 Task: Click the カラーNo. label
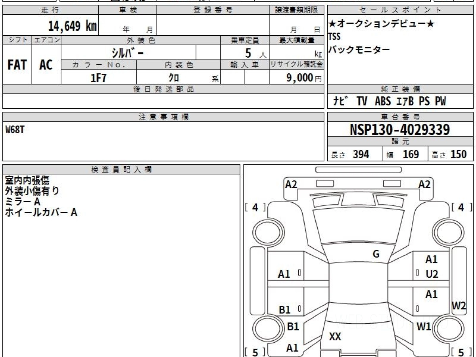pyautogui.click(x=99, y=65)
